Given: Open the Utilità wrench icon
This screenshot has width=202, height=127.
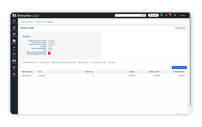Looking at the screenshot, I should point(14,47).
